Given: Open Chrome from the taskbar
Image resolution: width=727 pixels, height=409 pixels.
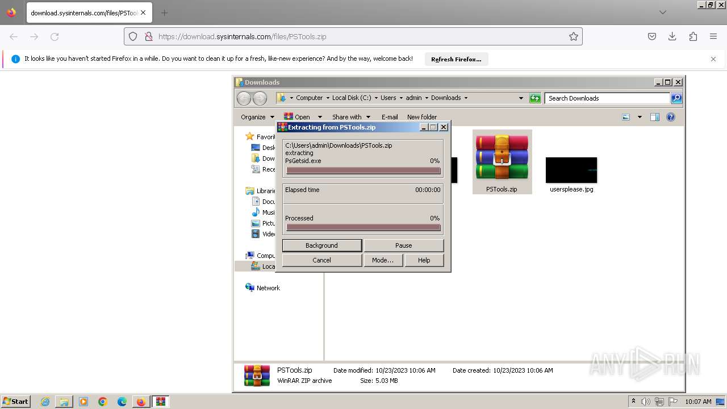Looking at the screenshot, I should coord(103,402).
